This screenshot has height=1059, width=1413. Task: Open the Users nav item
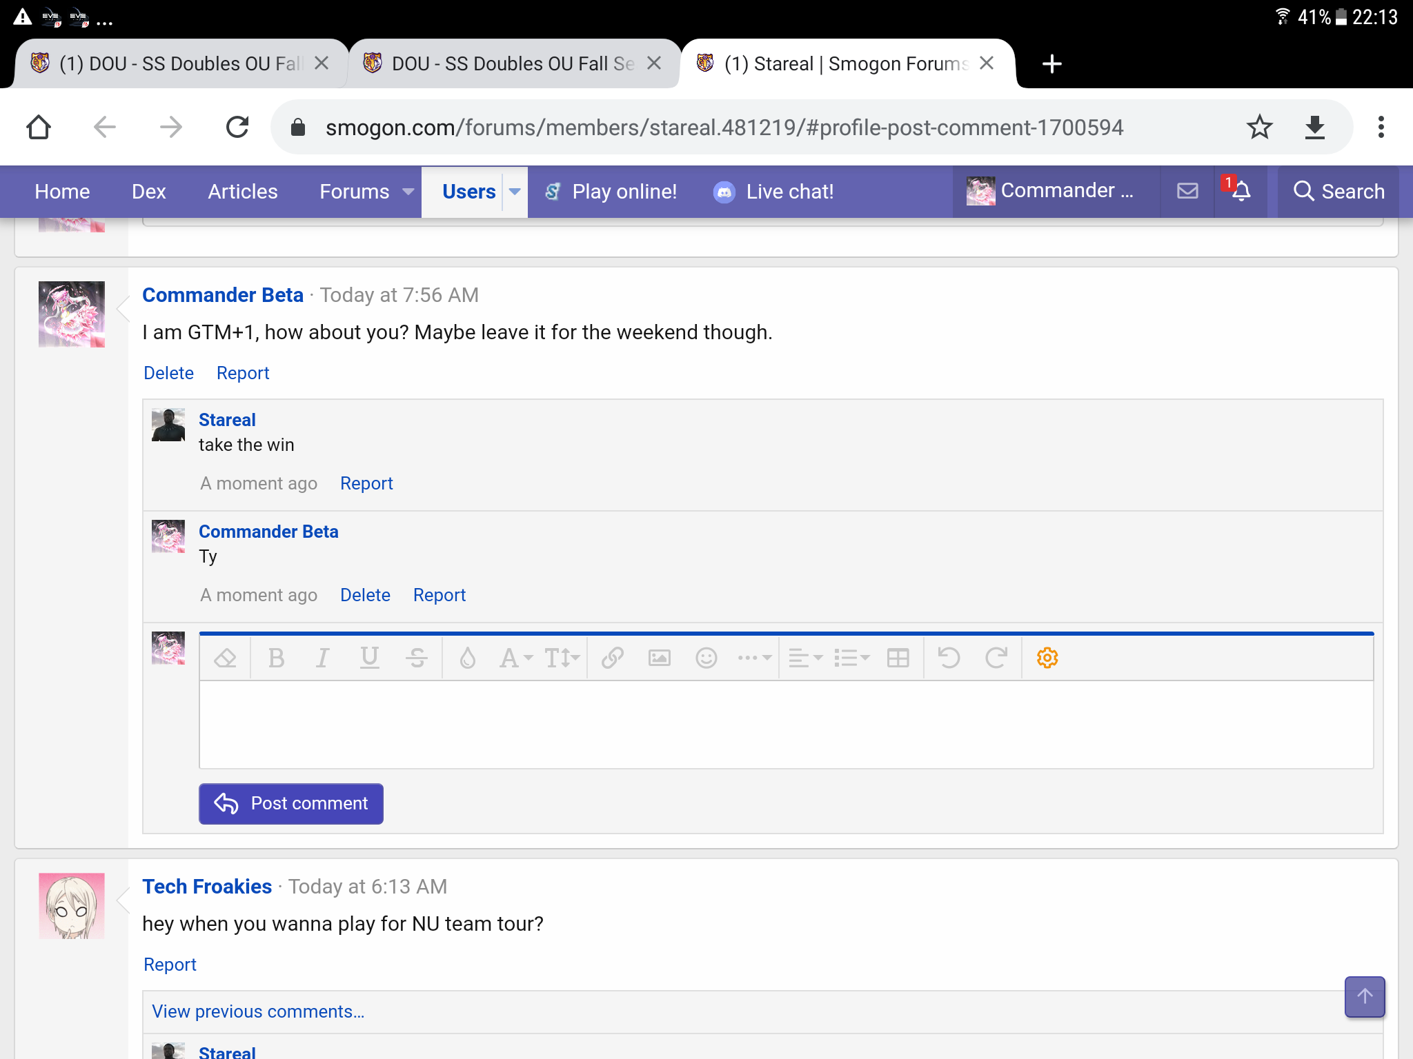(469, 192)
